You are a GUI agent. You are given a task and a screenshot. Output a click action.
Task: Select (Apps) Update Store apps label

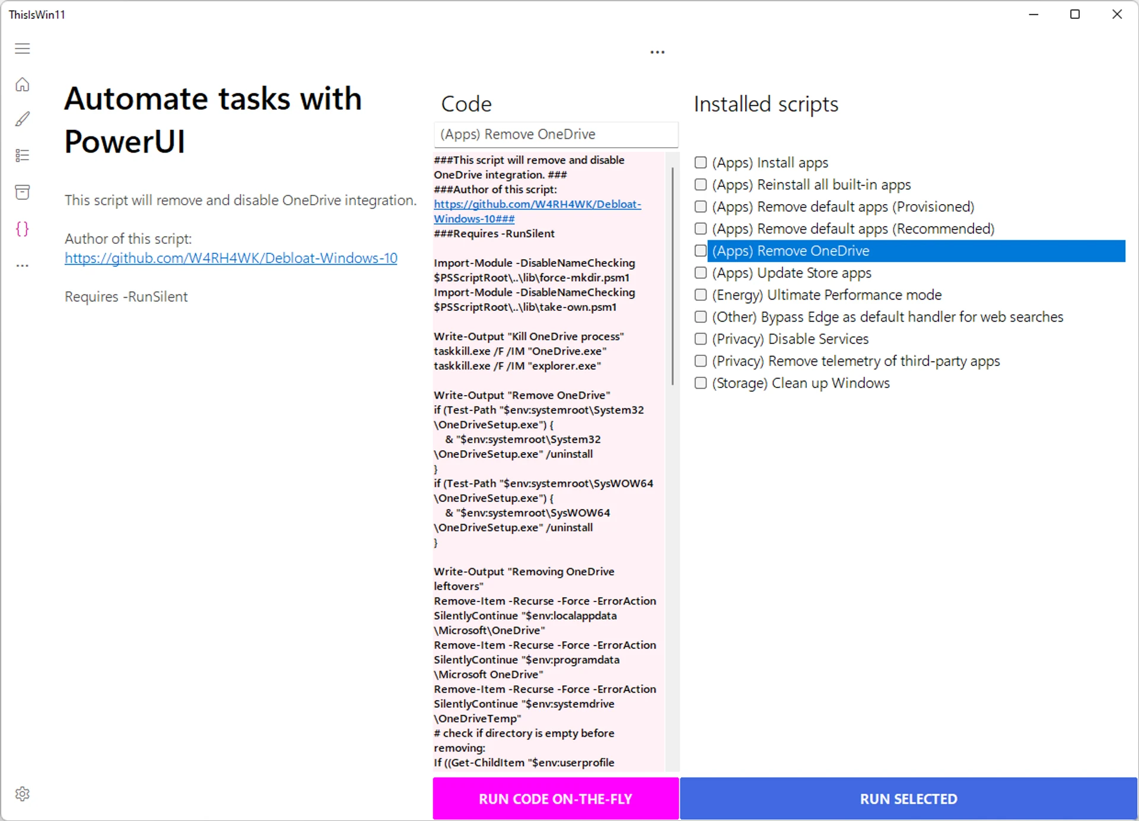point(791,273)
